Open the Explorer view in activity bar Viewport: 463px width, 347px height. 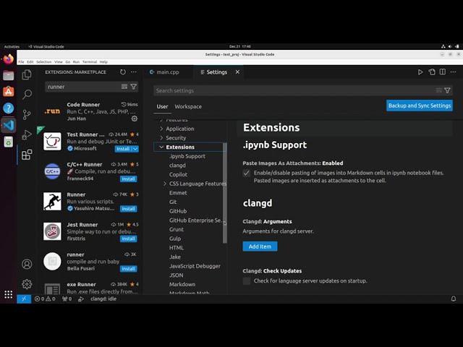(x=27, y=74)
